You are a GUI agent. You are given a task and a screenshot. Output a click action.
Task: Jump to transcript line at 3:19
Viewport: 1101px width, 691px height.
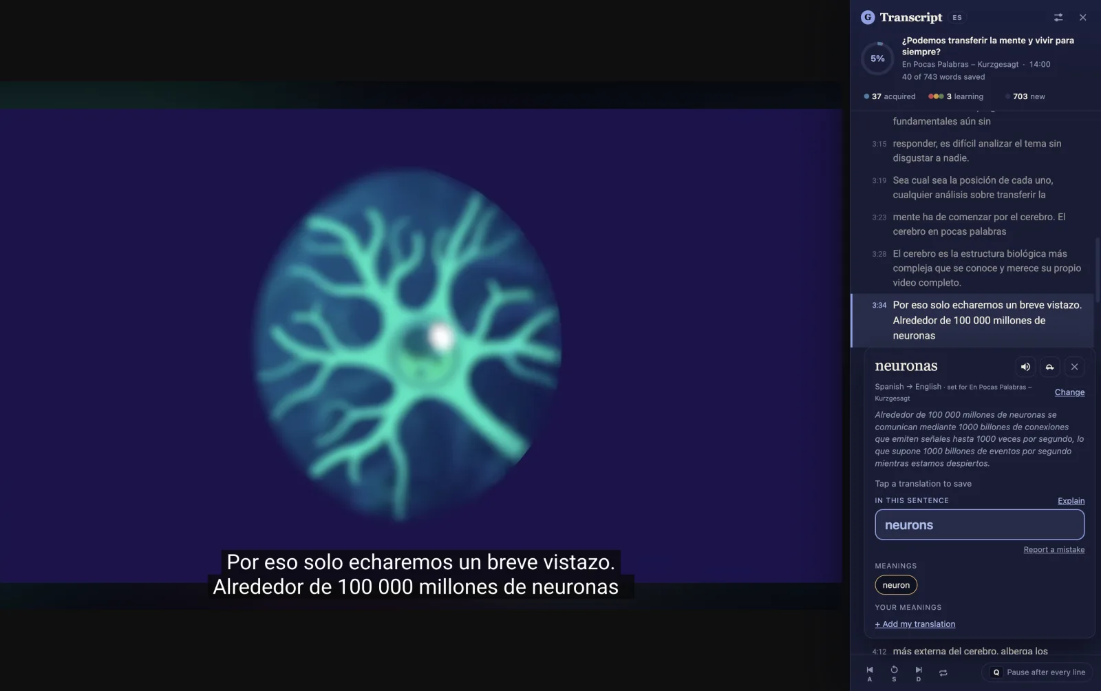point(972,187)
